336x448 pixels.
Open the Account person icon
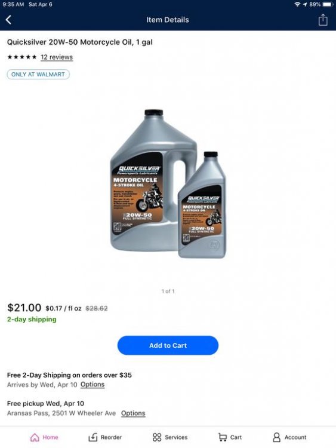(276, 437)
